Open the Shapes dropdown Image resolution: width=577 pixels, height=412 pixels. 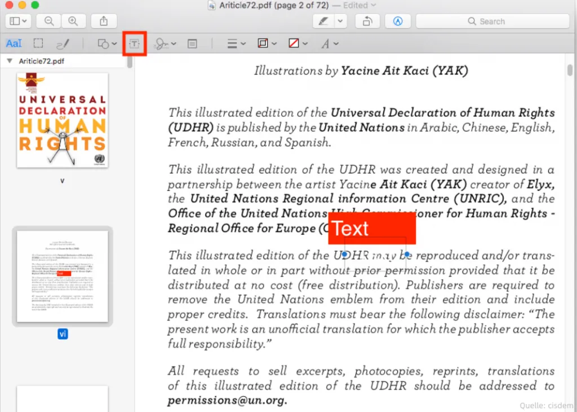click(x=106, y=43)
